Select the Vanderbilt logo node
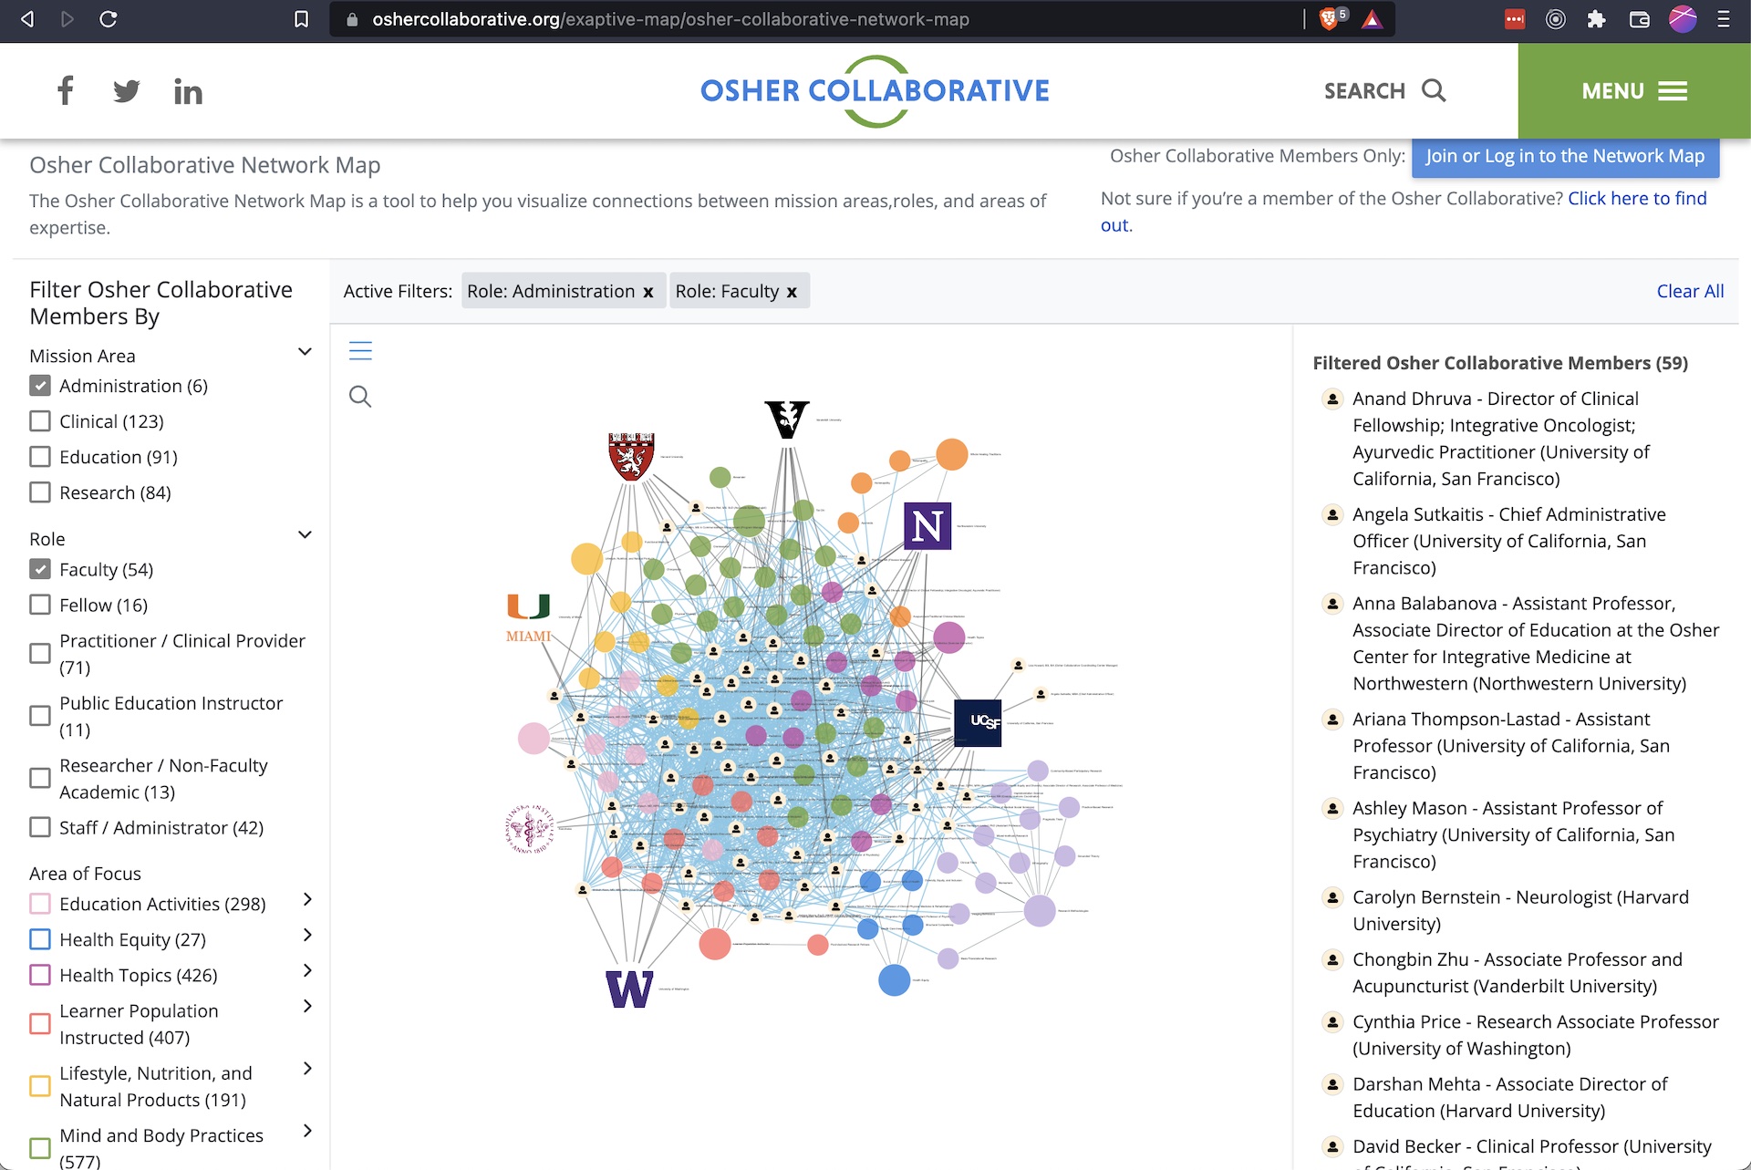The image size is (1751, 1170). click(787, 419)
